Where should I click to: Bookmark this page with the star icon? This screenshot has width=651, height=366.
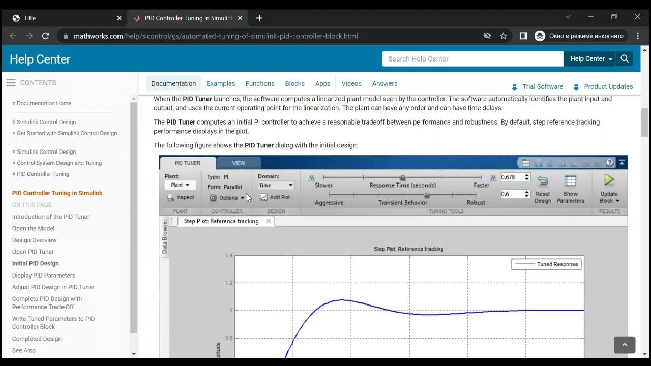point(504,36)
